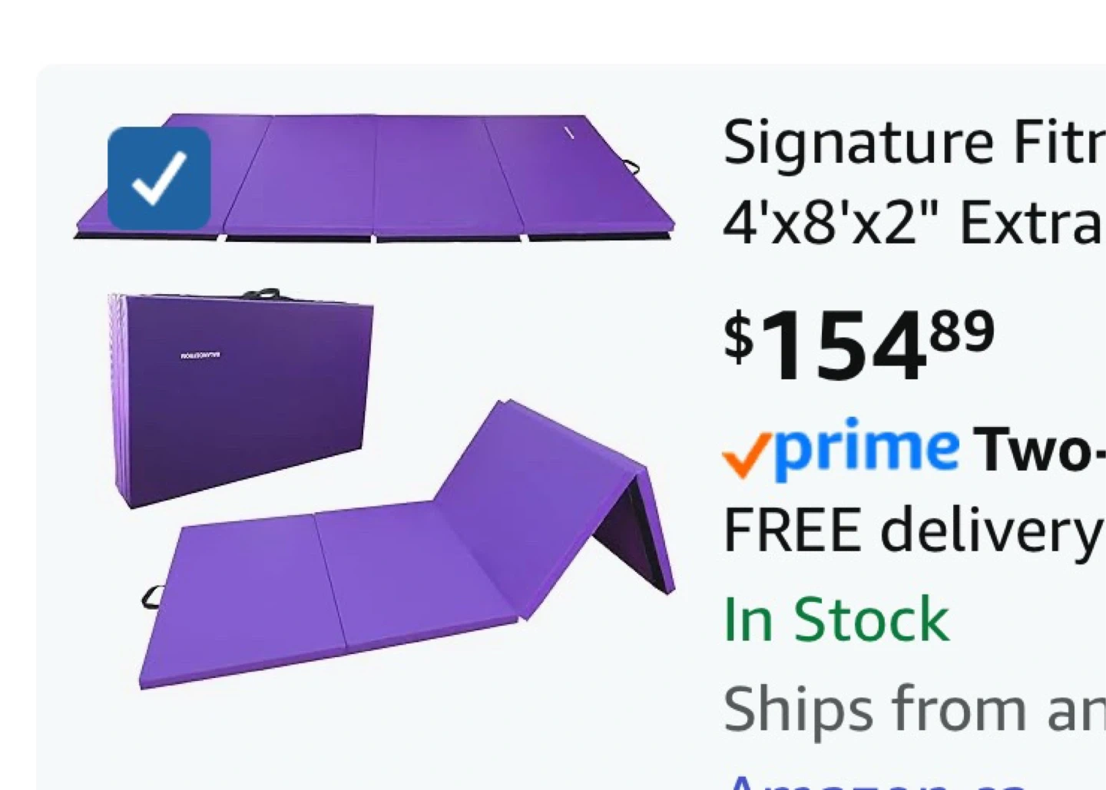Open the cut-off blue Amazon link at bottom
The width and height of the screenshot is (1106, 790).
(876, 782)
